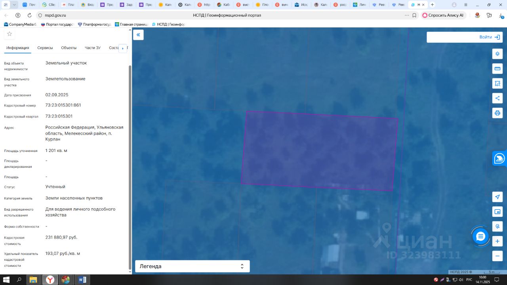Open the Платформа государственных bookmark
Viewport: 507px width, 285px height.
pyautogui.click(x=94, y=24)
